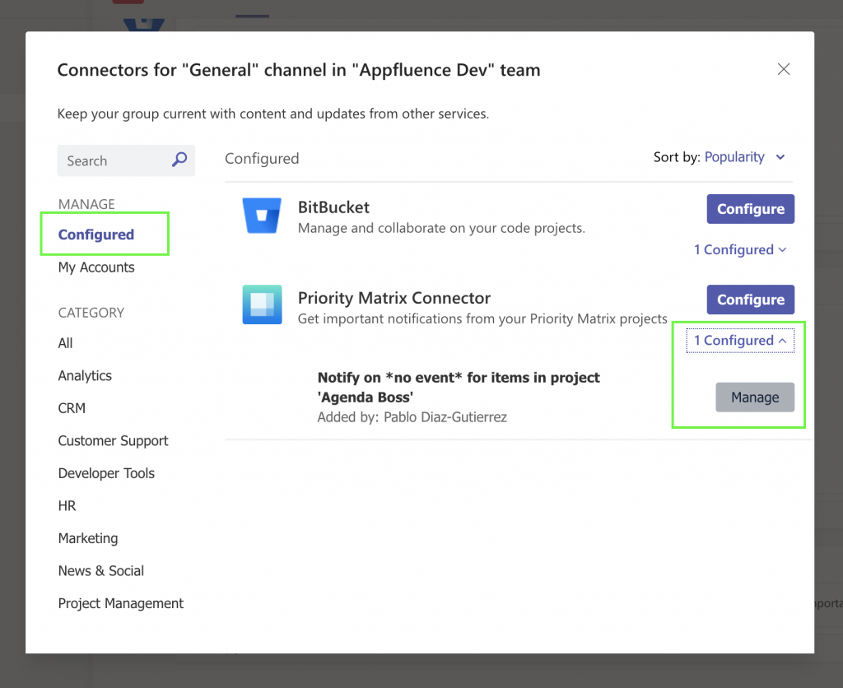Open the Developer Tools category

pyautogui.click(x=105, y=473)
